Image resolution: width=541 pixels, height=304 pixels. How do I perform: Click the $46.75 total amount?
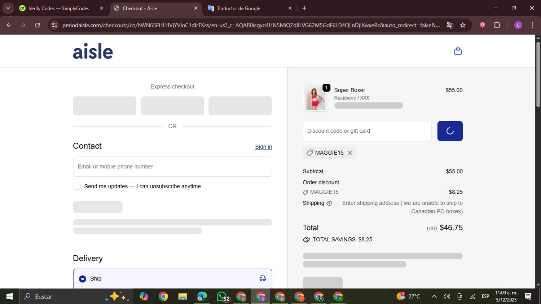[451, 228]
